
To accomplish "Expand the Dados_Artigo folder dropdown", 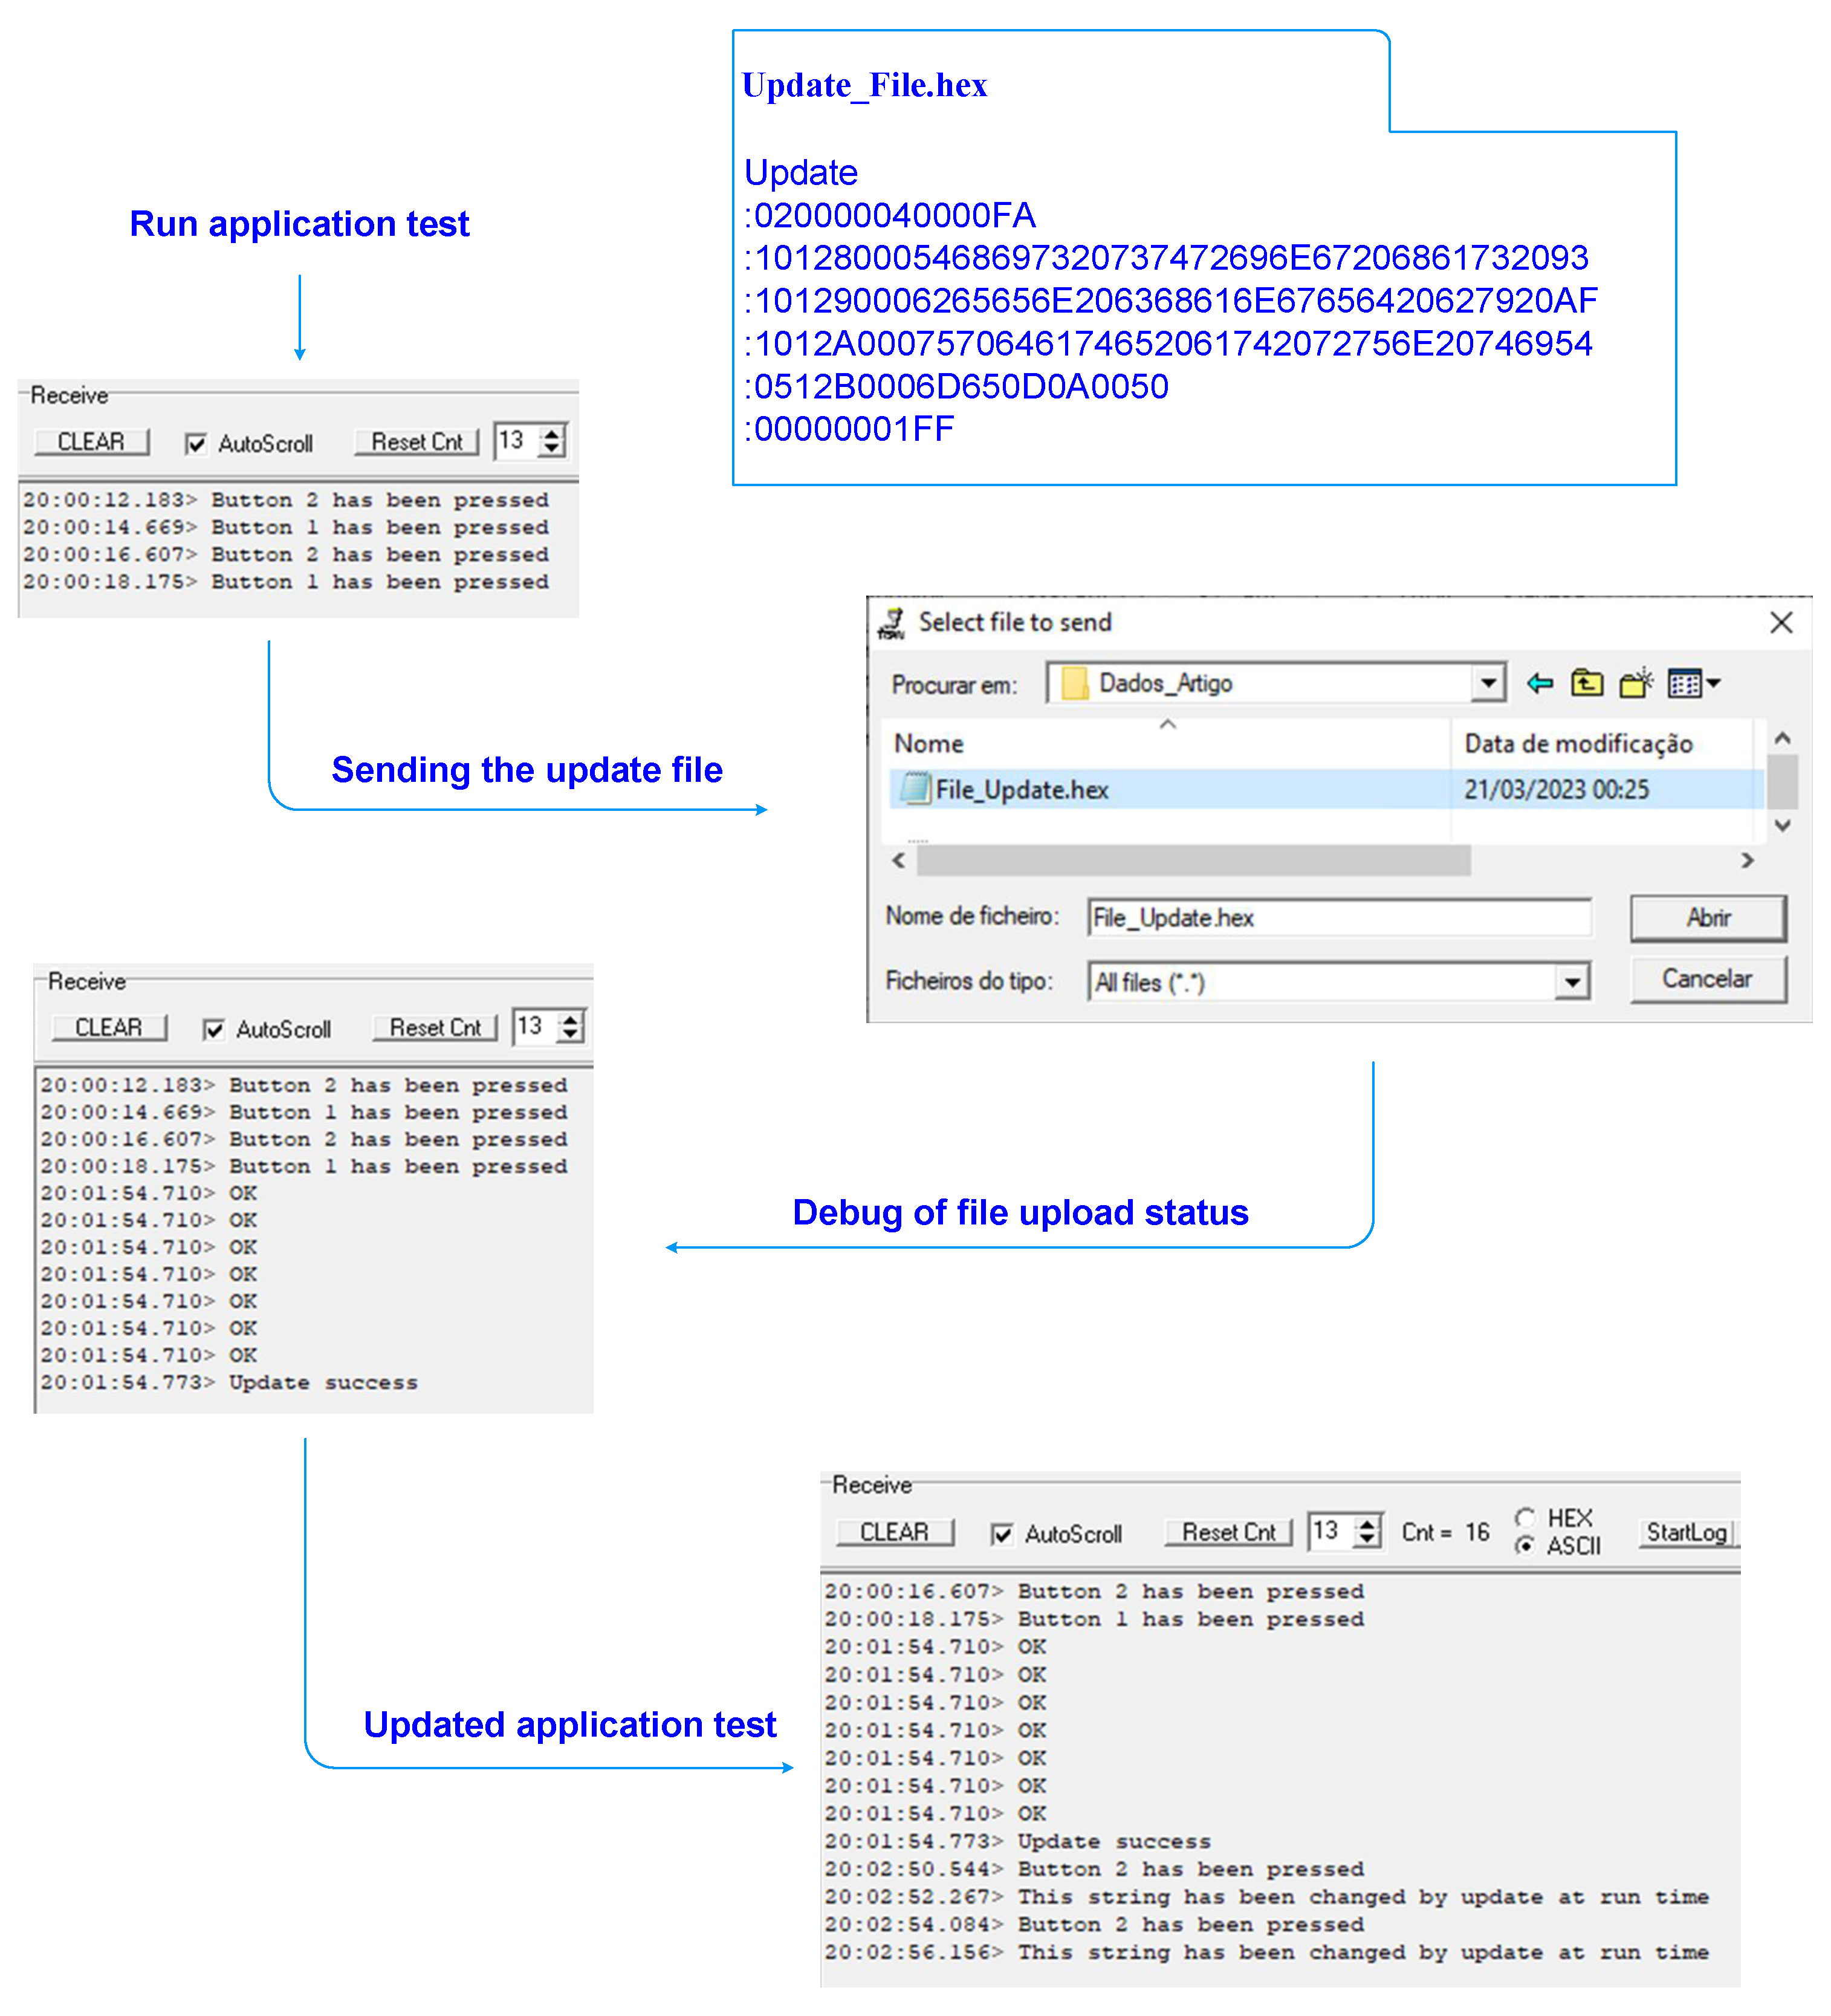I will click(x=1488, y=684).
